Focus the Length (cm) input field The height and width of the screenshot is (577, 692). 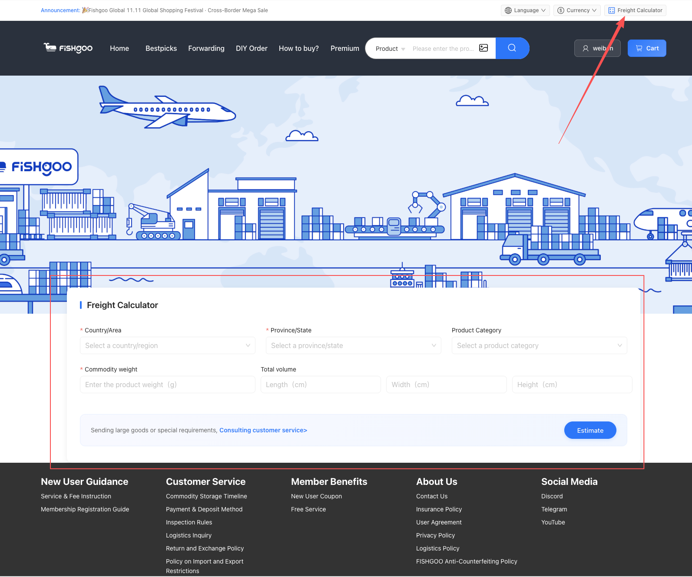click(320, 385)
